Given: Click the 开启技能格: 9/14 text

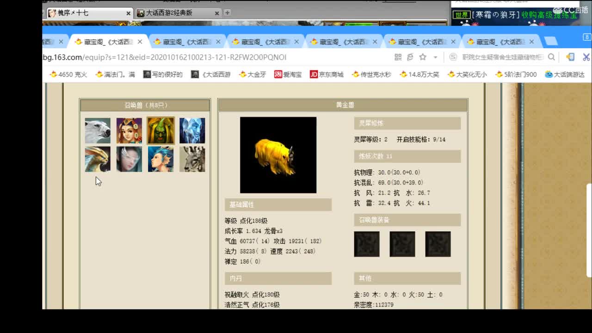Looking at the screenshot, I should [x=421, y=139].
